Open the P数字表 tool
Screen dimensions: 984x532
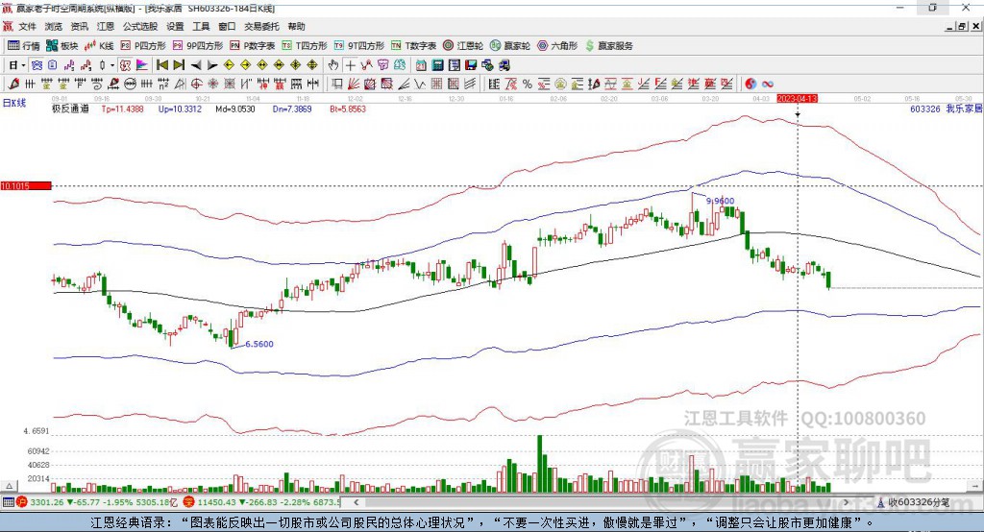(253, 46)
